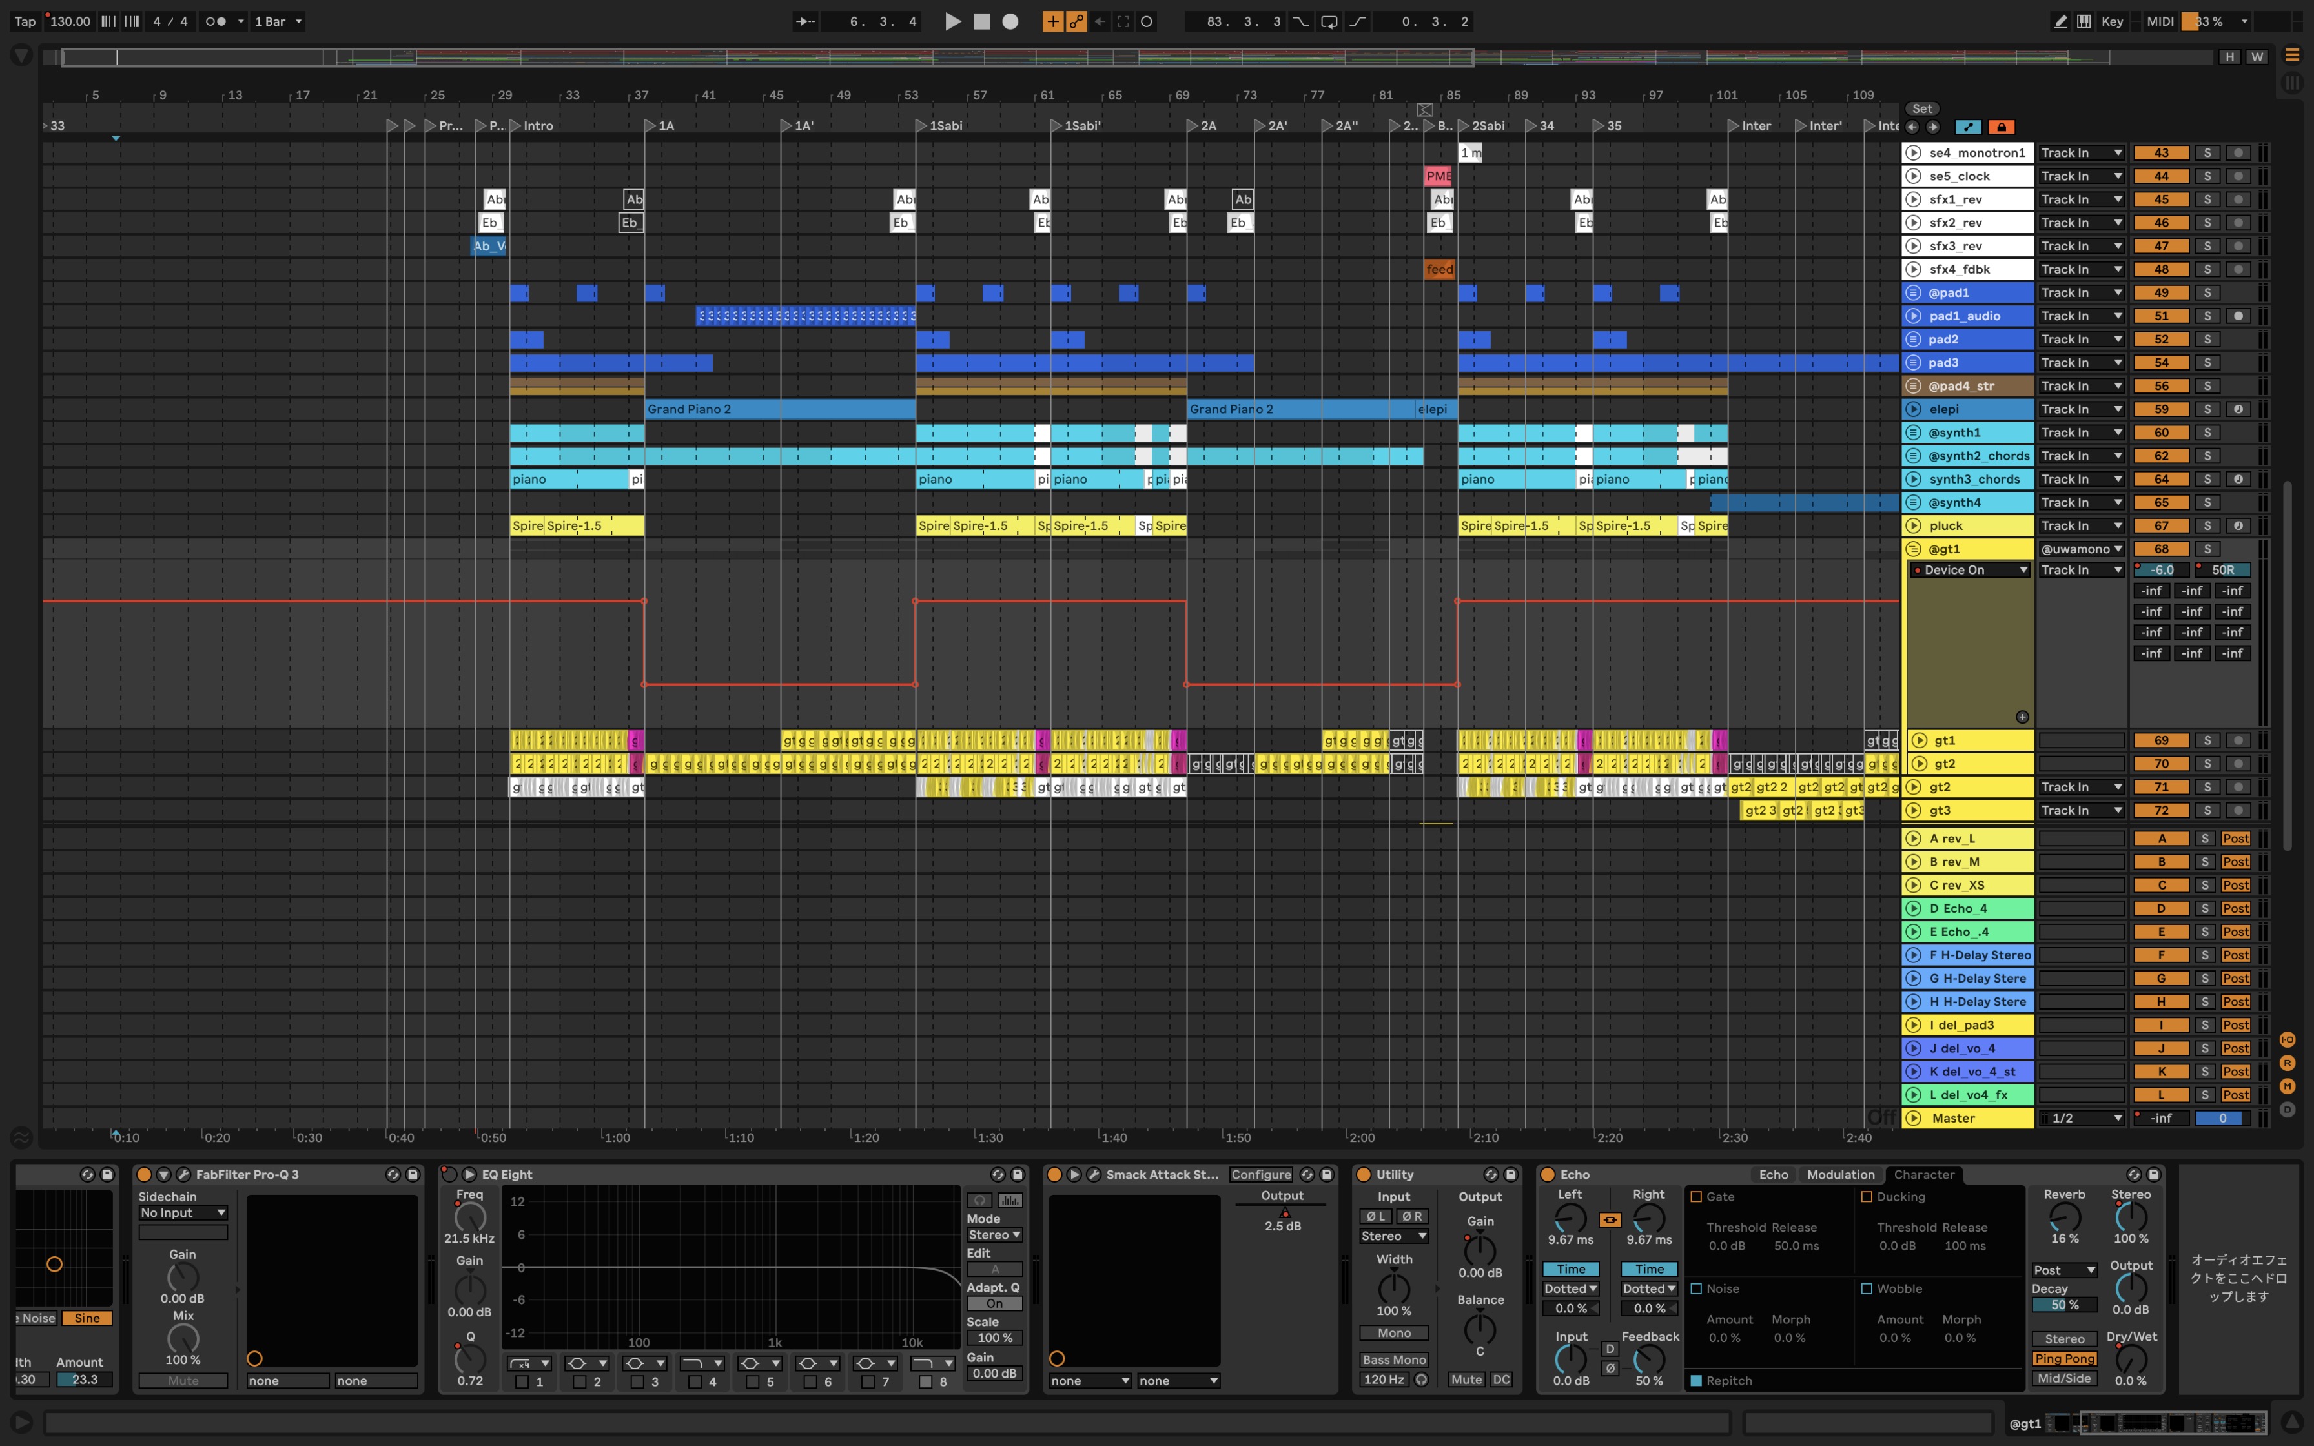
Task: Open Utility Stereo channel mode dropdown
Action: 1394,1237
